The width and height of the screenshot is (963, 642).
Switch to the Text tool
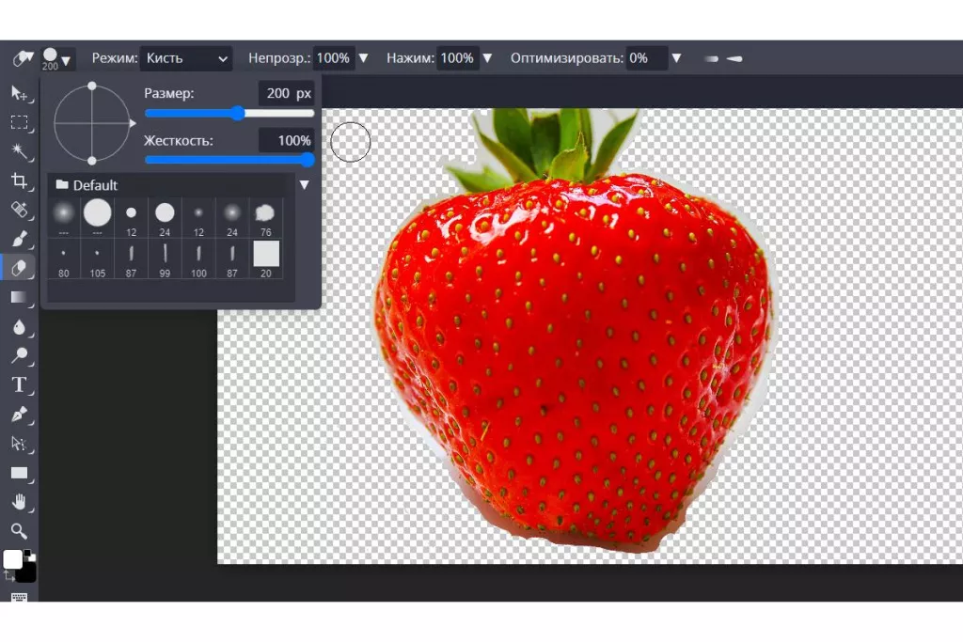pyautogui.click(x=19, y=384)
